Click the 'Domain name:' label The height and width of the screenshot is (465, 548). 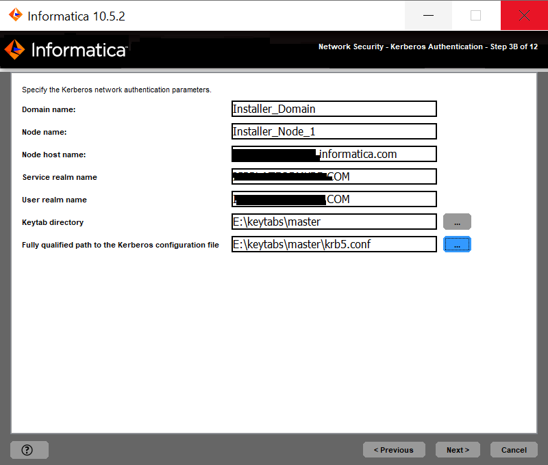[49, 109]
